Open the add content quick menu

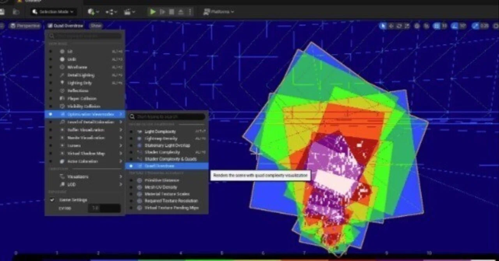pos(93,12)
